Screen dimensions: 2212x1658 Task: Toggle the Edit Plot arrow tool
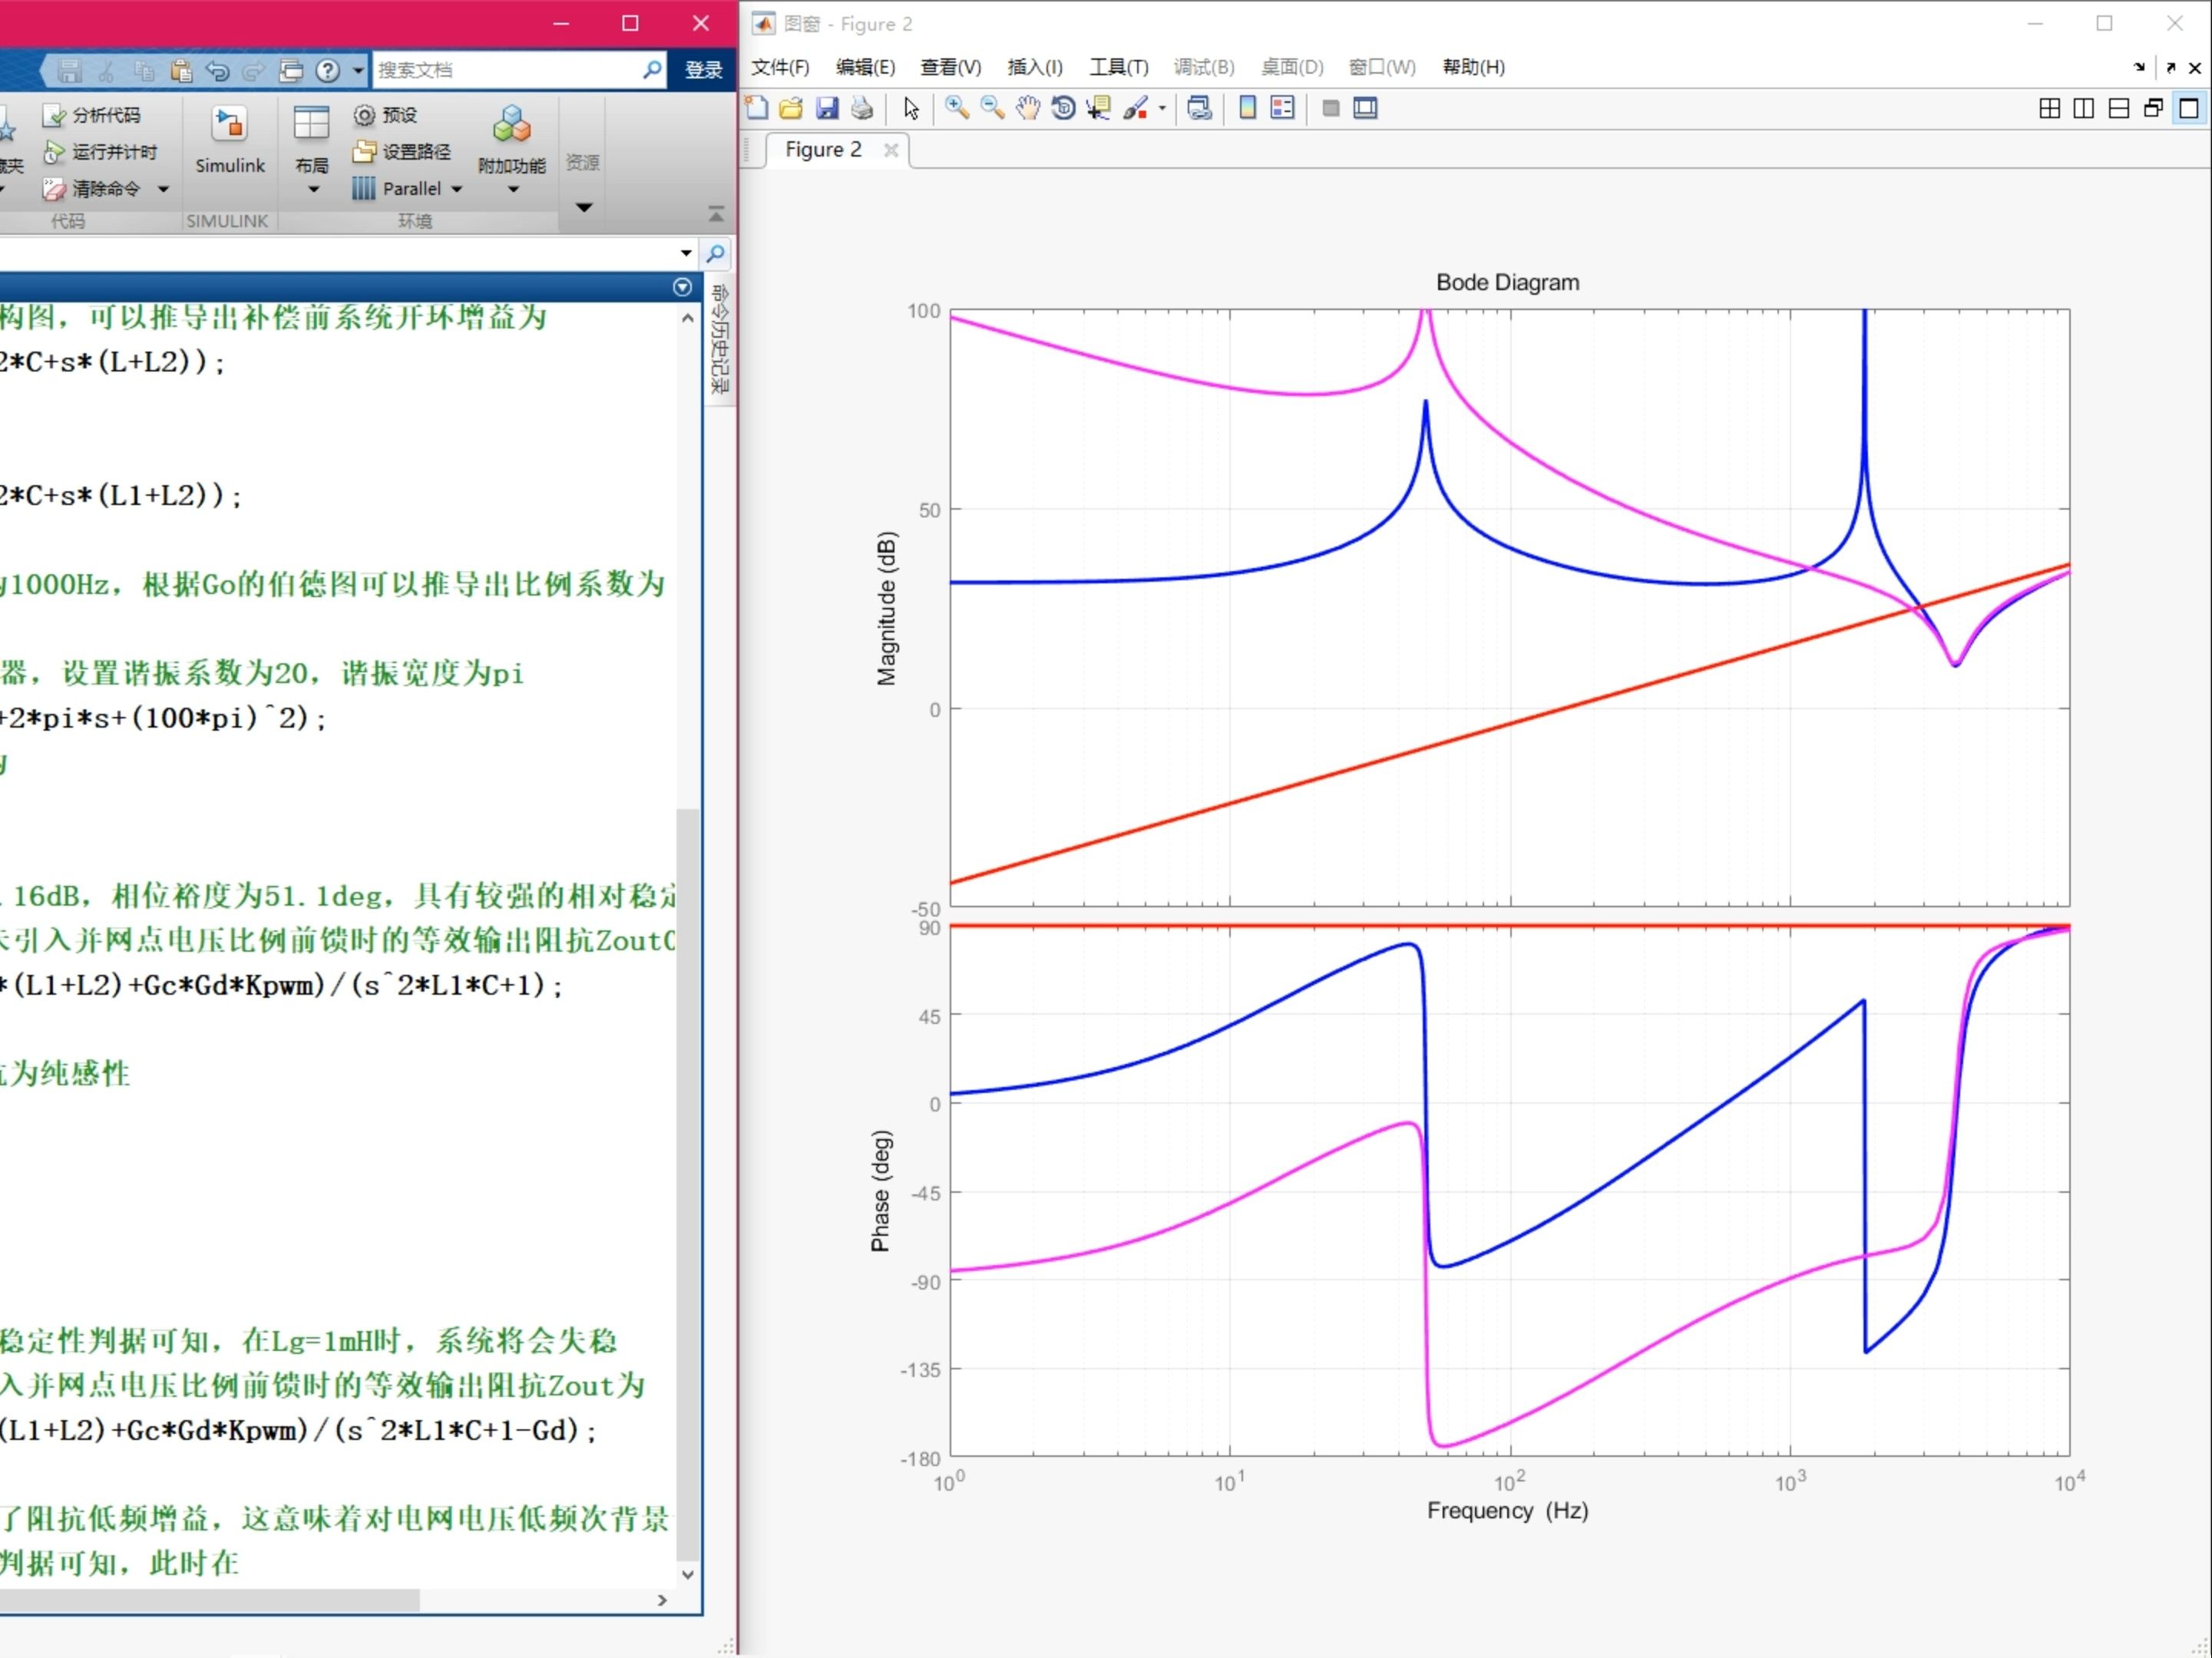(x=910, y=108)
